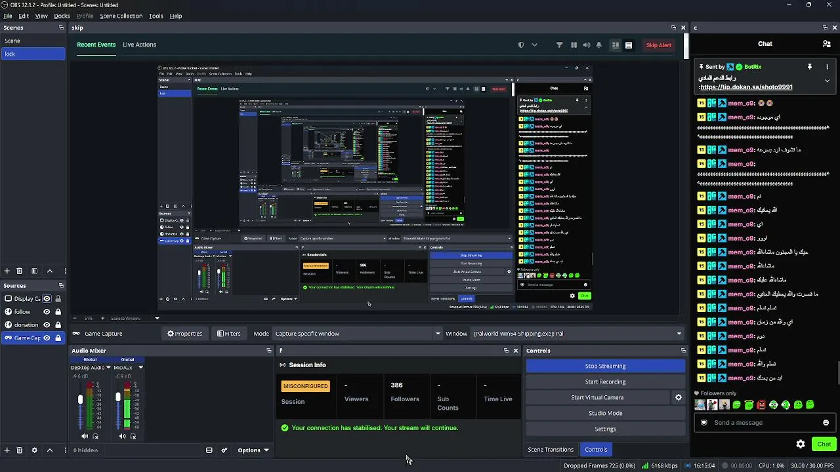Open the Sources toolbar more options menu
Image resolution: width=840 pixels, height=472 pixels.
65,450
